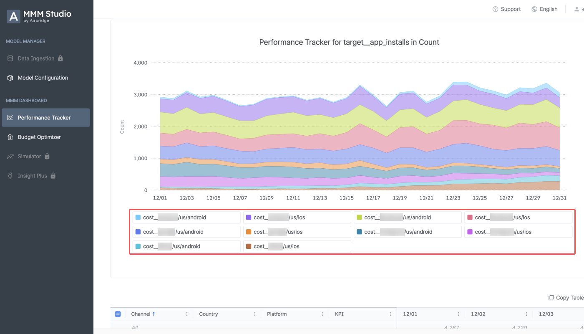
Task: Click the MODEL MANAGER section label
Action: [25, 41]
